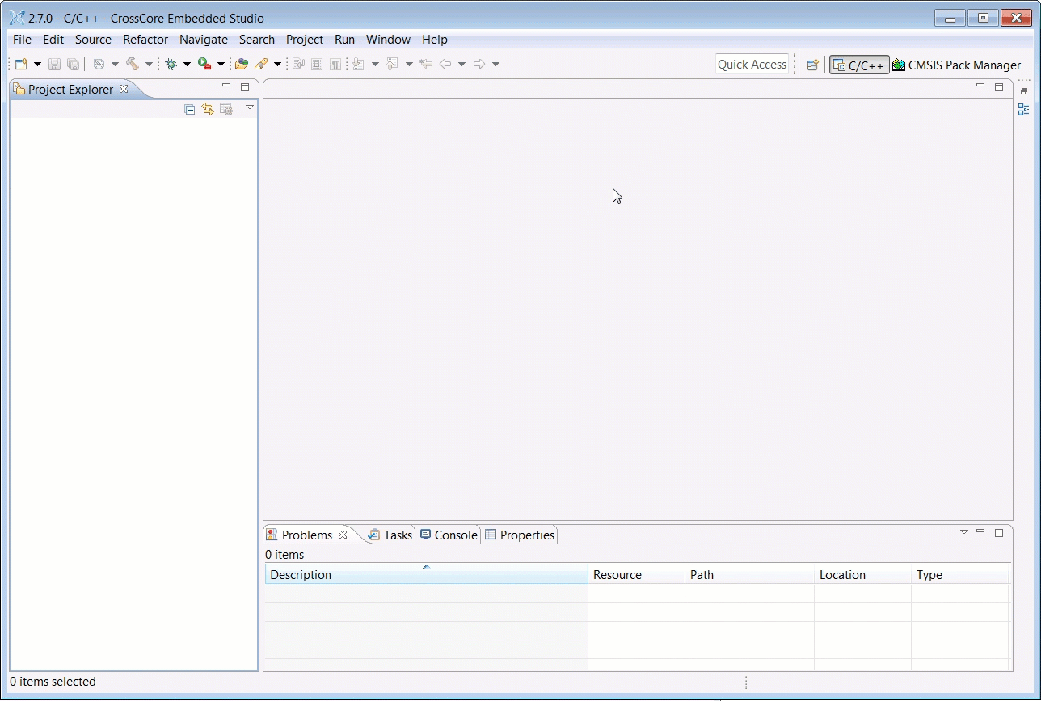1041x701 pixels.
Task: Open the Project Explorer View Menu triangle
Action: [x=250, y=107]
